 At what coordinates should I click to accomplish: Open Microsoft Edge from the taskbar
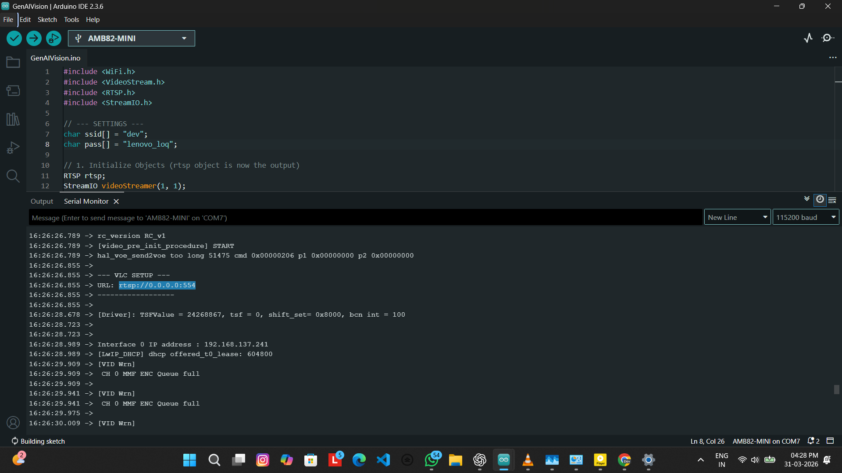pos(359,460)
